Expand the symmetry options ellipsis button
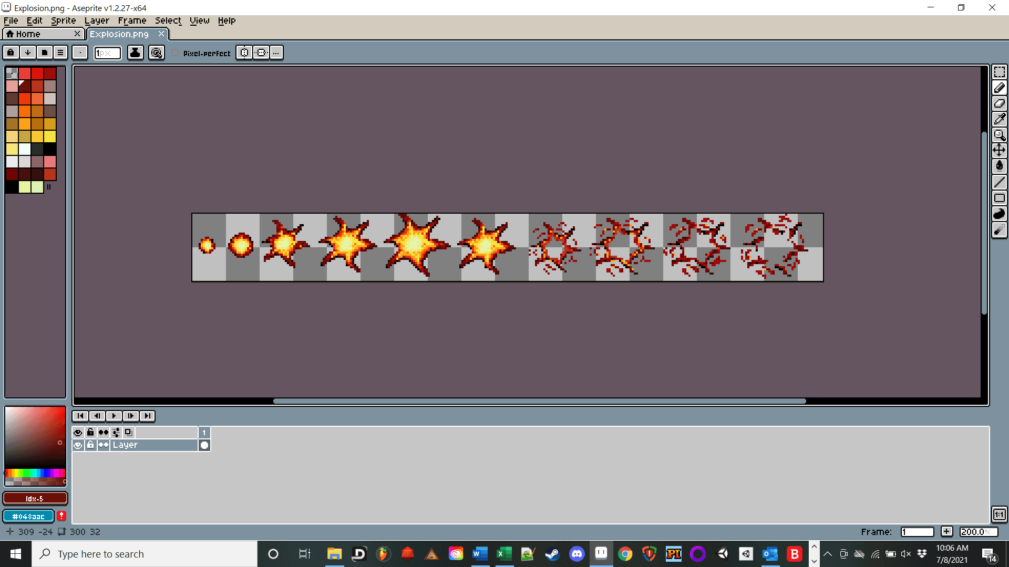The image size is (1009, 567). click(276, 52)
